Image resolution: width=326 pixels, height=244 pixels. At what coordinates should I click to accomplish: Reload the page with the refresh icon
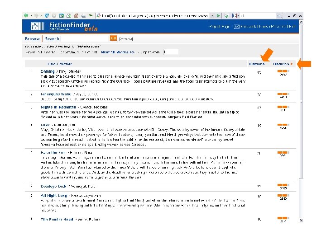(x=47, y=15)
